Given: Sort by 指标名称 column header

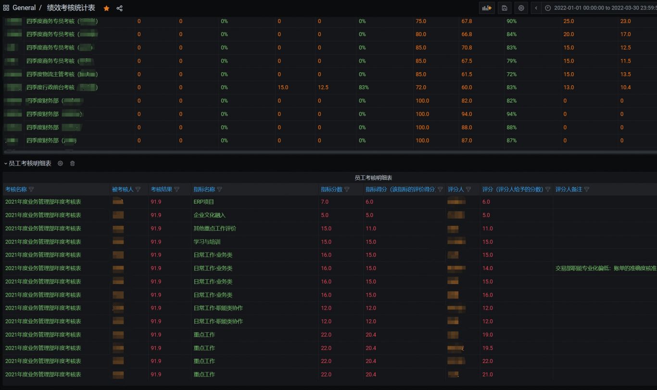Looking at the screenshot, I should [x=204, y=189].
